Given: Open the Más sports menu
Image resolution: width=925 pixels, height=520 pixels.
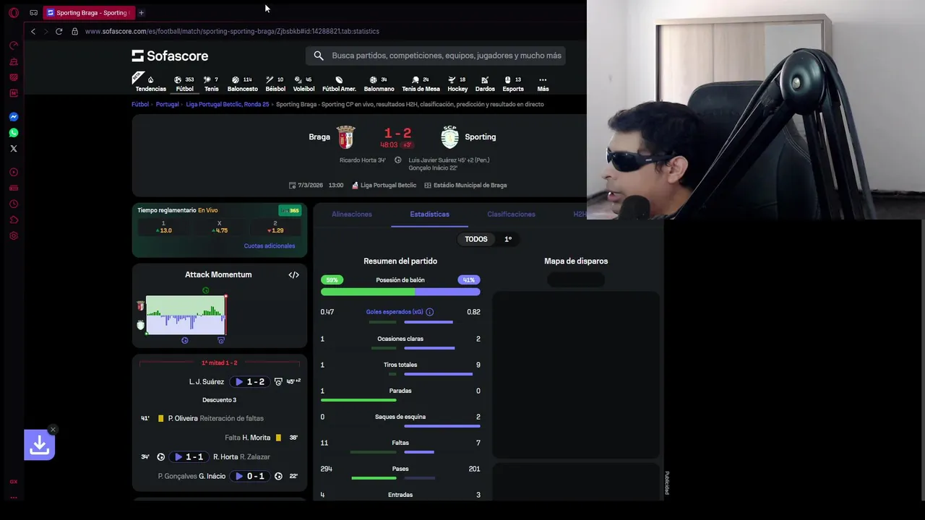Looking at the screenshot, I should point(543,84).
